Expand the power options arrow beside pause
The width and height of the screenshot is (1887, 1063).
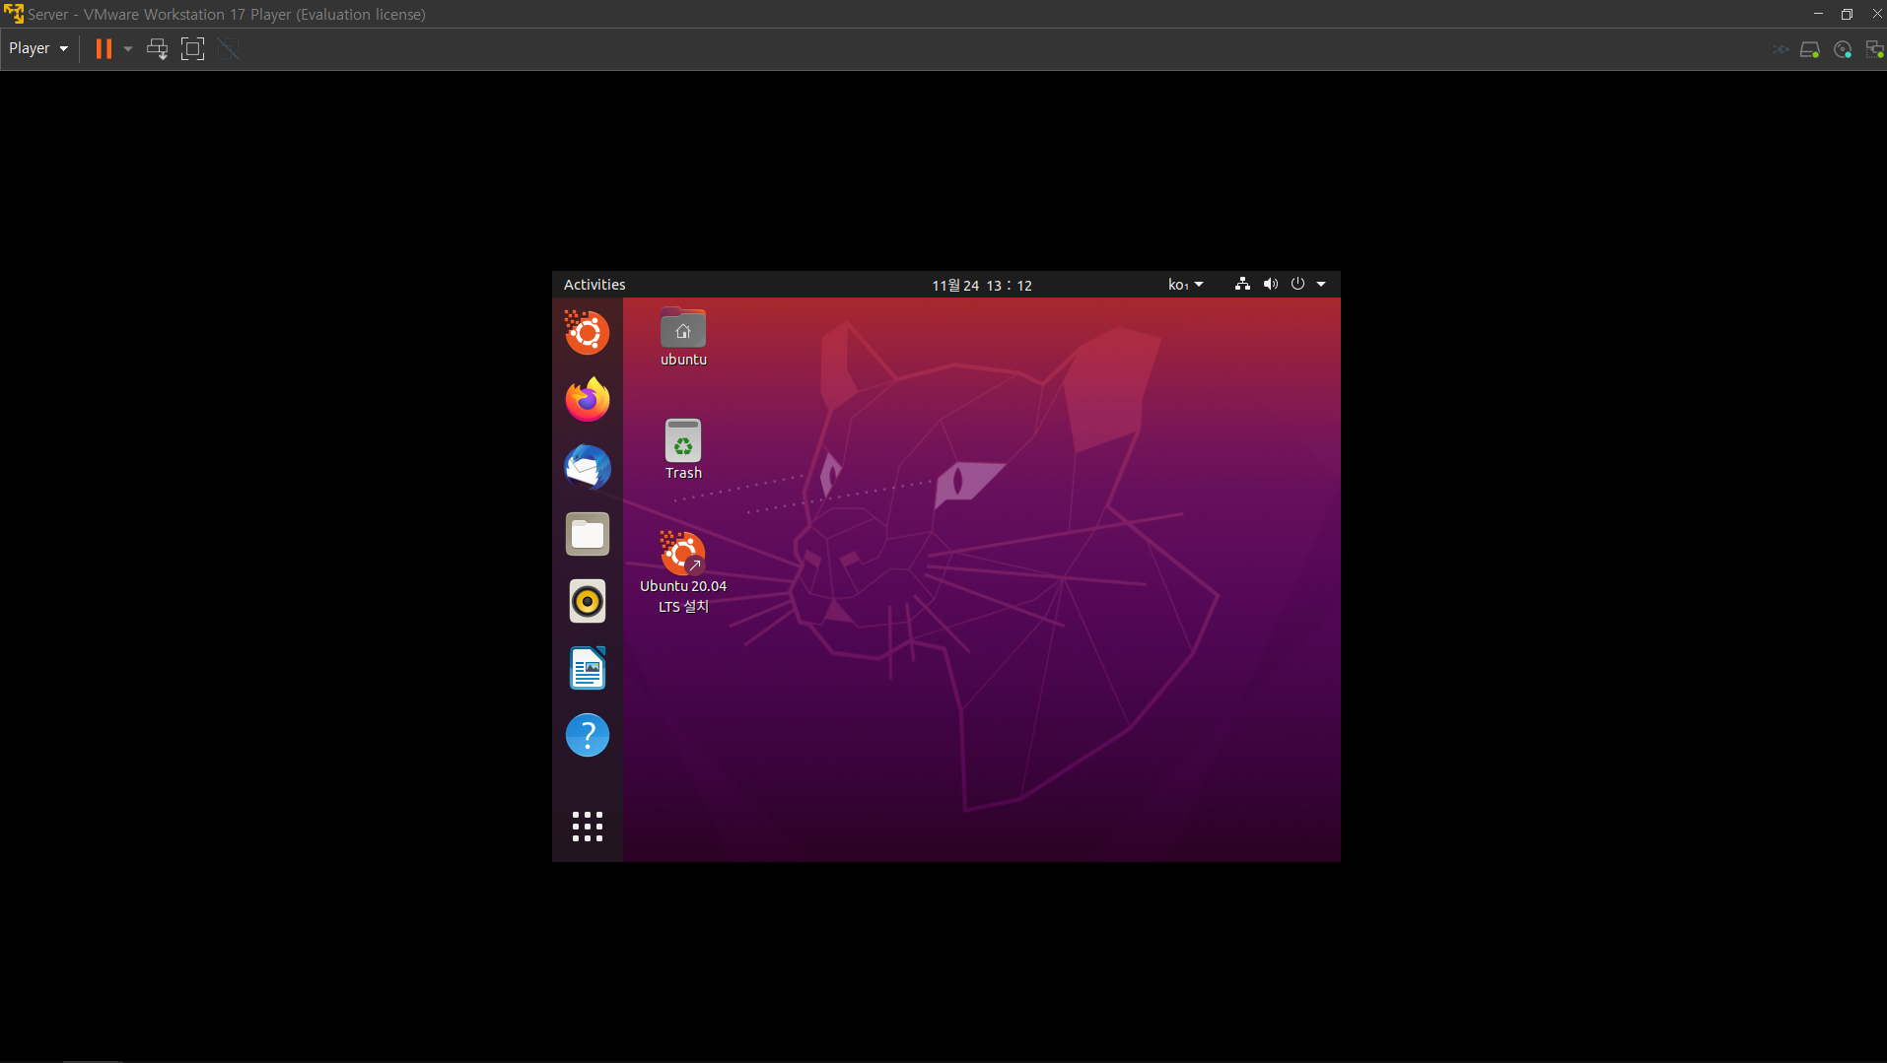128,48
